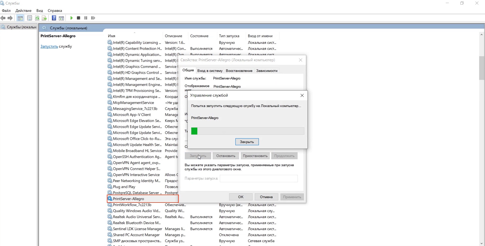Viewport: 485px width, 246px height.
Task: Open the Действие menu
Action: [23, 11]
